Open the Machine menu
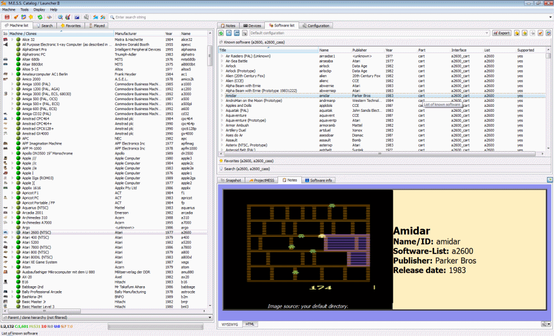 click(9, 9)
